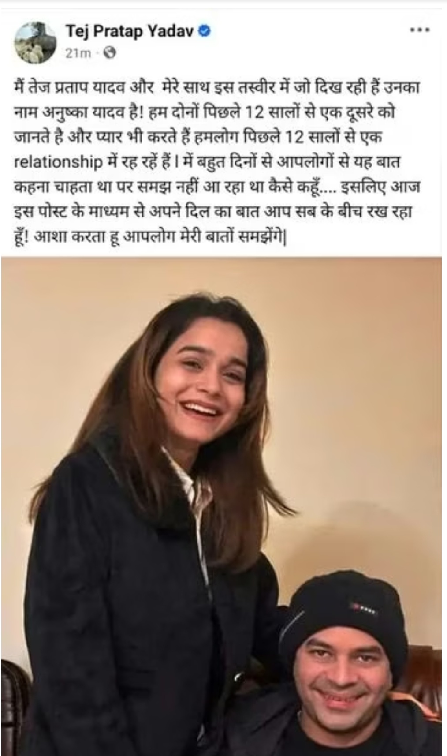Click the last line of post text
Image resolution: width=447 pixels, height=756 pixels.
pos(150,238)
